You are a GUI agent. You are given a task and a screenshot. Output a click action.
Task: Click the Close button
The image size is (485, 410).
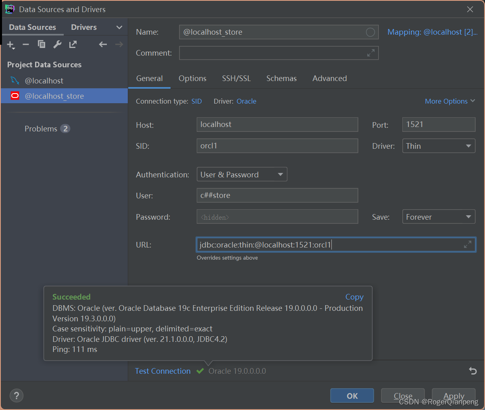(x=403, y=396)
